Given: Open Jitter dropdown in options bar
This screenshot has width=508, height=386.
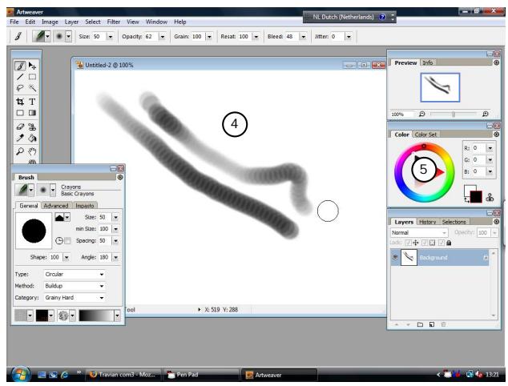Looking at the screenshot, I should point(349,37).
